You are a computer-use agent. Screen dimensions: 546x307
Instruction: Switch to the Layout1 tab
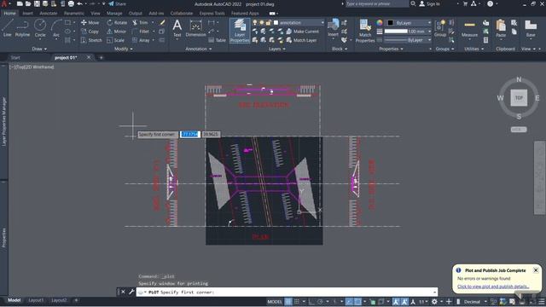pos(36,300)
